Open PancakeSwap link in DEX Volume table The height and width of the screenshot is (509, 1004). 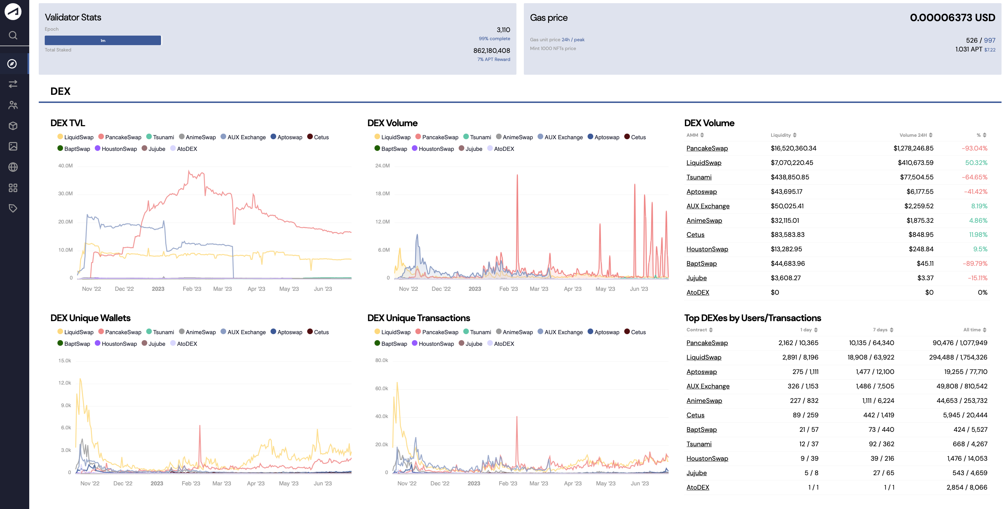click(707, 148)
